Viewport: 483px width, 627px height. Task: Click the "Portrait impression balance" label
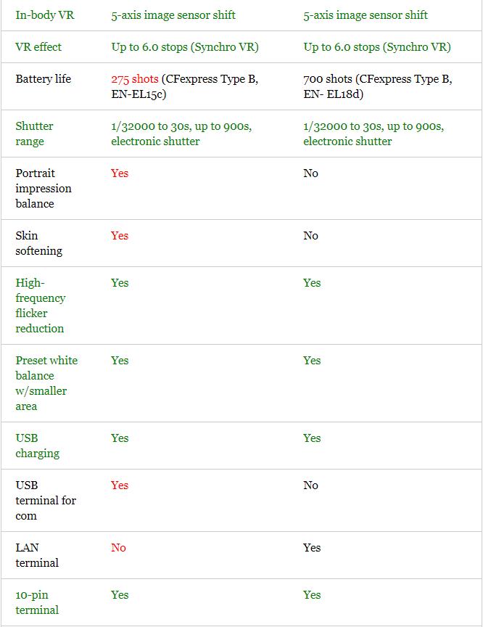tap(44, 189)
